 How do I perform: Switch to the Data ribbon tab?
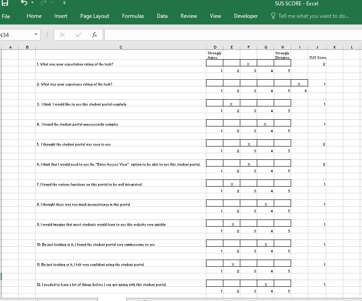coord(162,16)
